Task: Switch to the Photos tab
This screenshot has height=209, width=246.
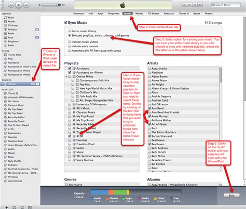Action: click(x=209, y=13)
